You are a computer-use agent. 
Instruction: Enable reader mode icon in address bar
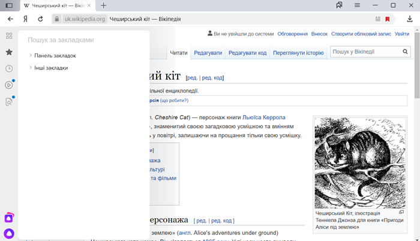pyautogui.click(x=377, y=19)
